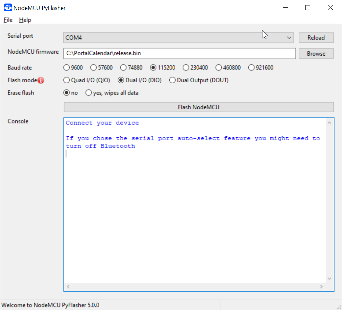This screenshot has height=310, width=342.
Task: Select the 9600 baud rate option
Action: click(x=73, y=68)
